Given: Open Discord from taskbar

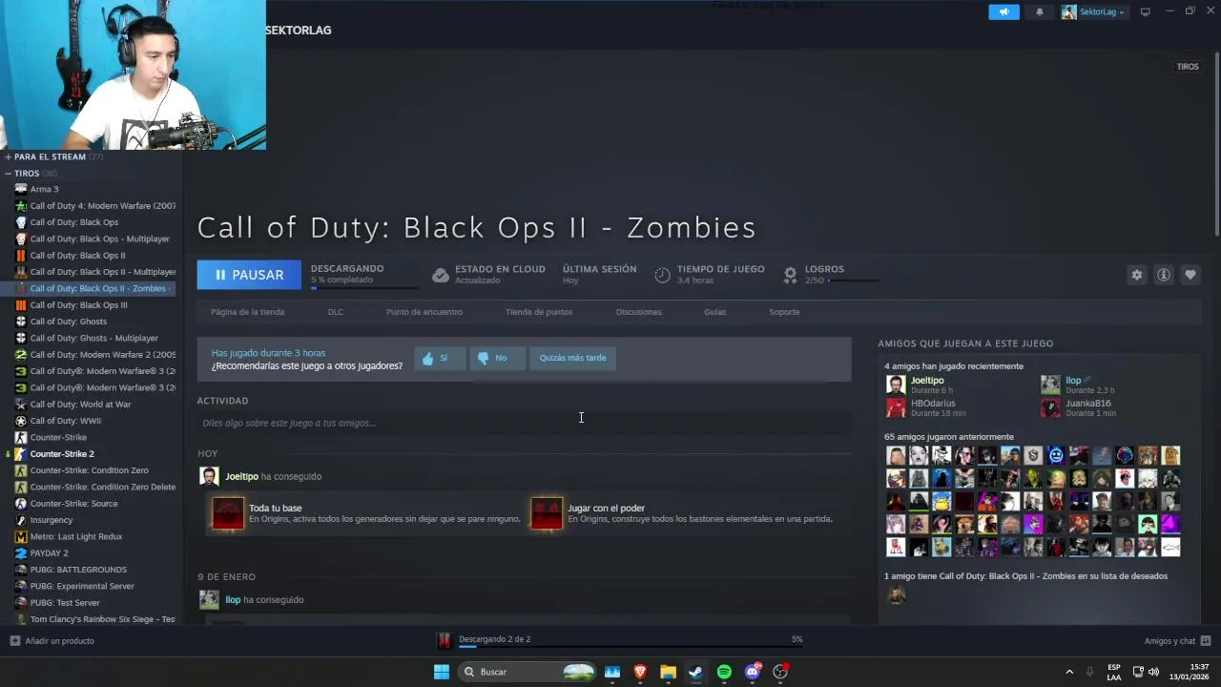Looking at the screenshot, I should [x=753, y=672].
